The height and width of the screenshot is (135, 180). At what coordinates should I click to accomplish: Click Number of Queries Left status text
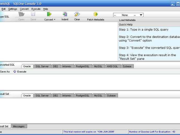(152, 132)
